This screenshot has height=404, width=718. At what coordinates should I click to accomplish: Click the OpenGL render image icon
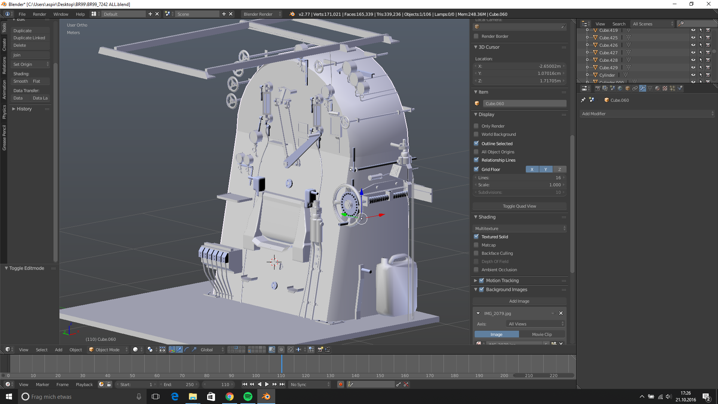pyautogui.click(x=320, y=349)
